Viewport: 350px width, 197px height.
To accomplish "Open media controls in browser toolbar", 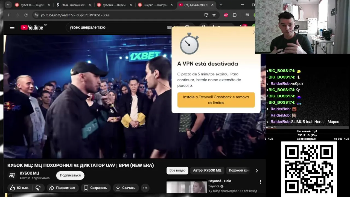I will (x=247, y=15).
